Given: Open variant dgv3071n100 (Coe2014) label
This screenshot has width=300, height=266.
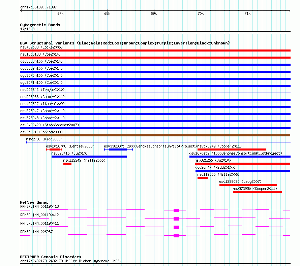Looking at the screenshot, I should [x=41, y=82].
